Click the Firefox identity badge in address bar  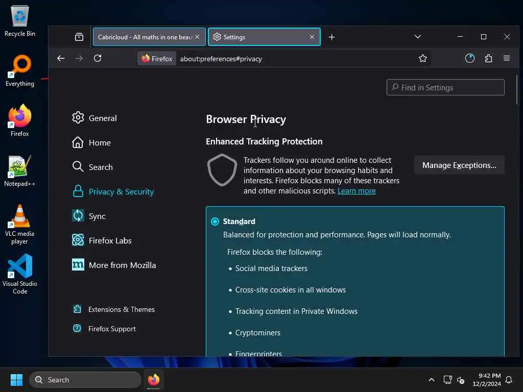(157, 59)
